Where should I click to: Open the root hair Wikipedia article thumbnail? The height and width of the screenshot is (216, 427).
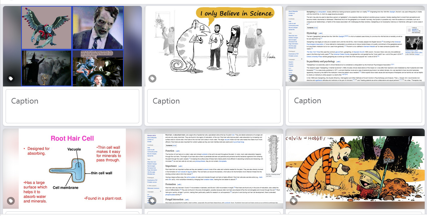[214, 169]
